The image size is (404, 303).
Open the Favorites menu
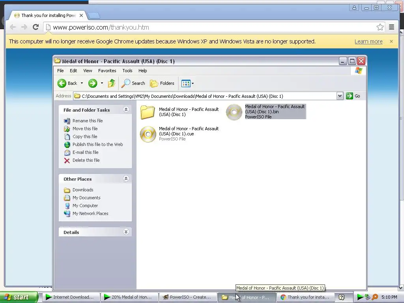pyautogui.click(x=107, y=71)
